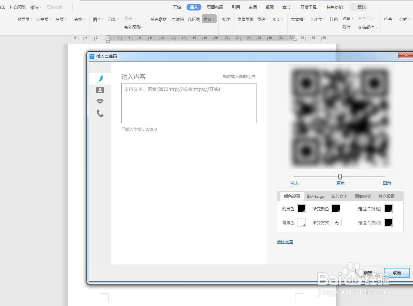Expand the 公式 formula dropdown

(x=405, y=19)
